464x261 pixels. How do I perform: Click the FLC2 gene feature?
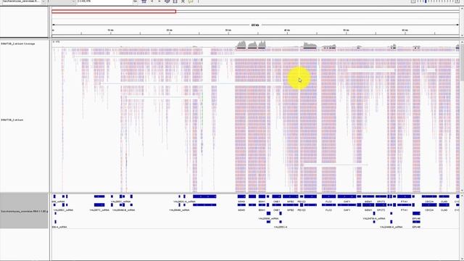[328, 196]
